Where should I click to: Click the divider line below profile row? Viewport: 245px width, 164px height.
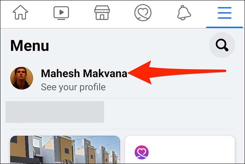[x=122, y=98]
